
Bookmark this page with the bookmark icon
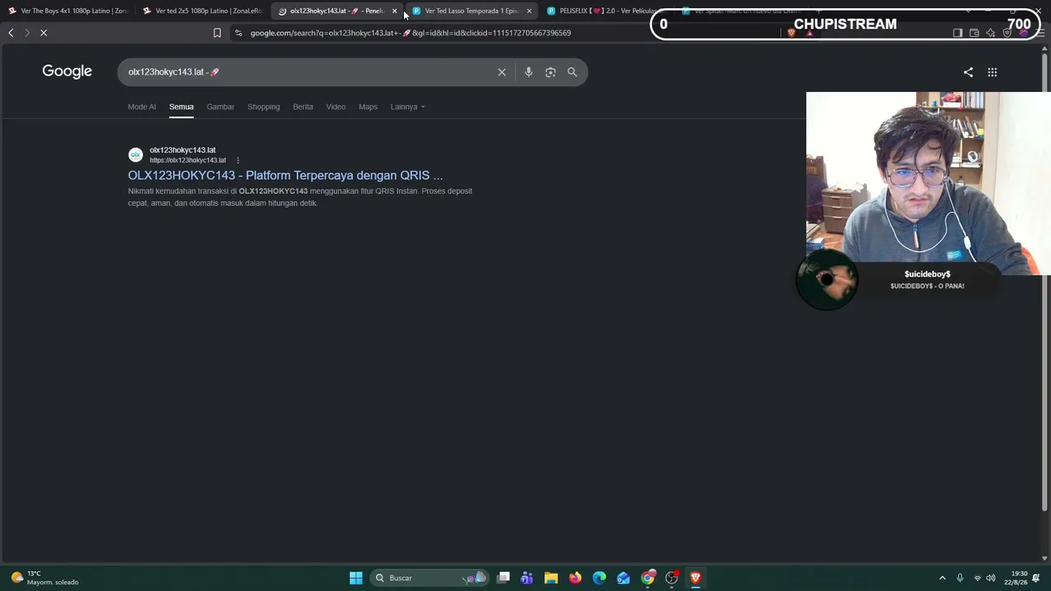point(217,33)
